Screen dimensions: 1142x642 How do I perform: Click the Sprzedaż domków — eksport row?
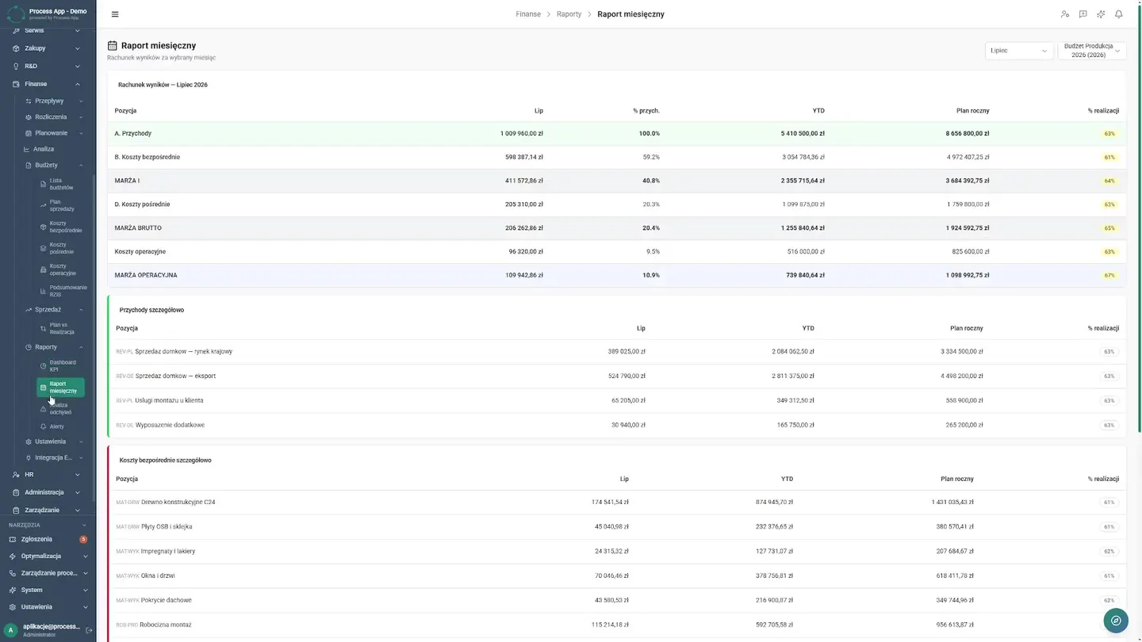pos(617,376)
